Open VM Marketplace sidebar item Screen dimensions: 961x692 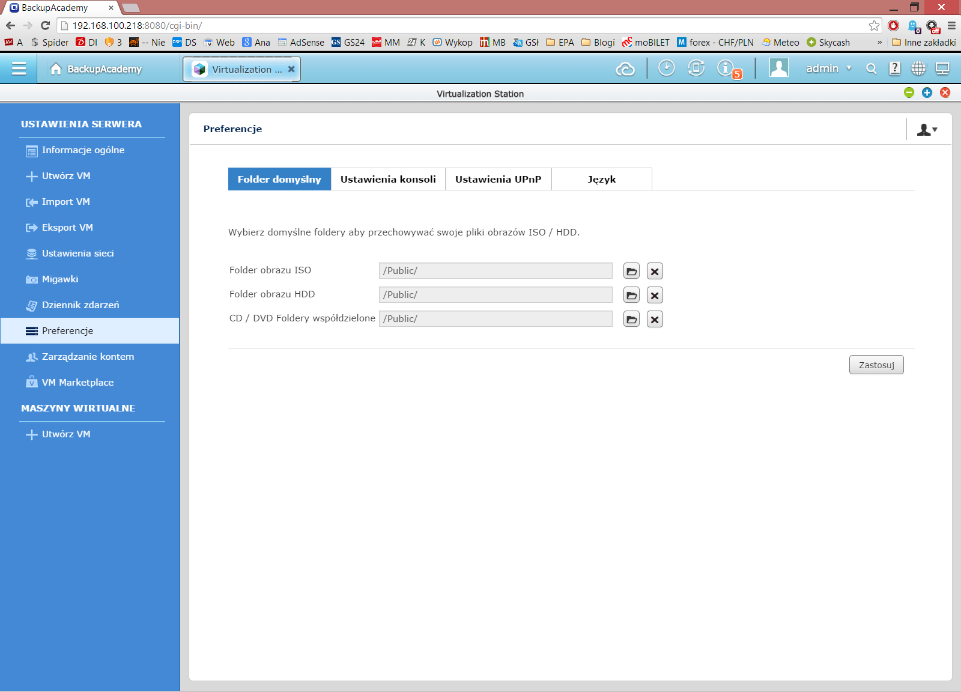tap(90, 383)
